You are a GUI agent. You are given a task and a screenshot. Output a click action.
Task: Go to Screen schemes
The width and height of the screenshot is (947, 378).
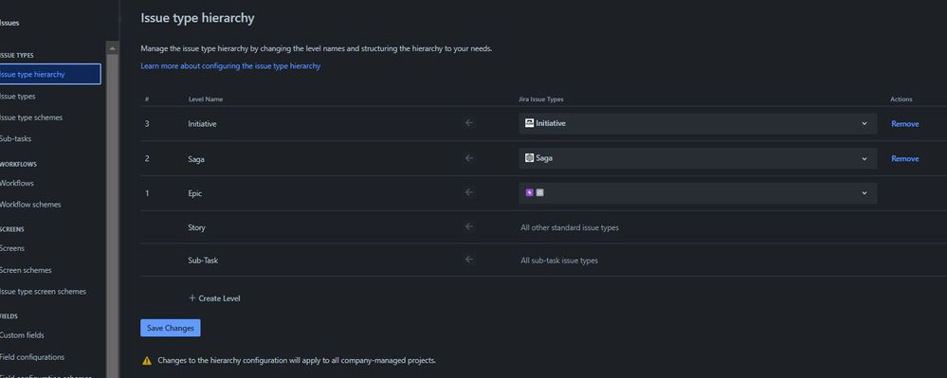tap(26, 270)
